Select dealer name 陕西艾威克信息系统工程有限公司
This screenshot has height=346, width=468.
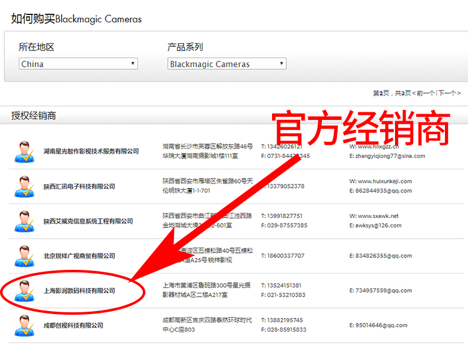88,221
